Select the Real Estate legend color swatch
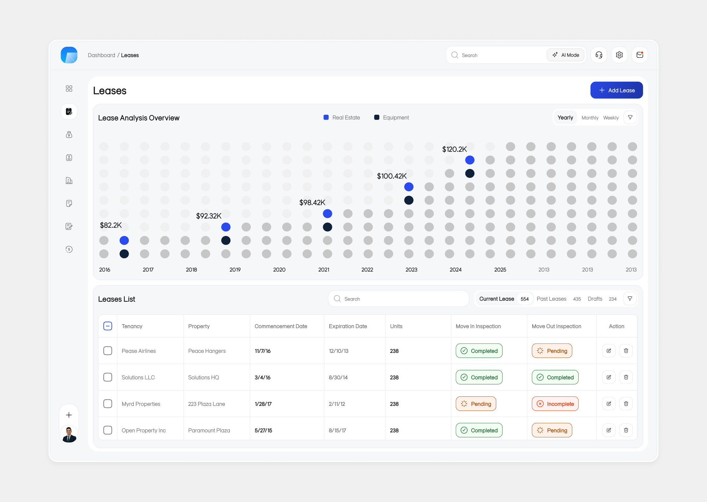707x502 pixels. pos(326,117)
